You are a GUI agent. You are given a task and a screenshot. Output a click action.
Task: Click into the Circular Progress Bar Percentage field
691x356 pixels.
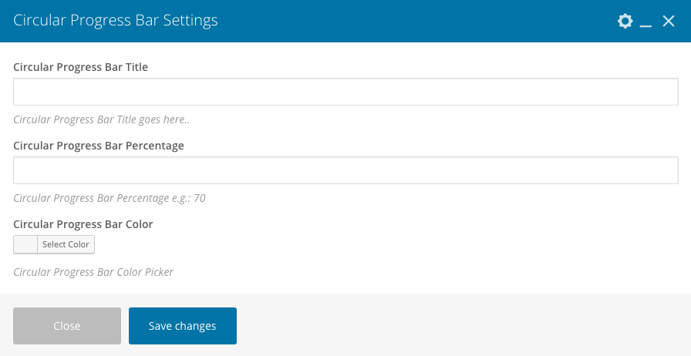click(345, 170)
